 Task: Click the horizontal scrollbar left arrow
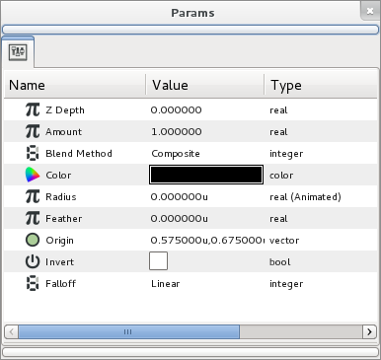[x=12, y=331]
